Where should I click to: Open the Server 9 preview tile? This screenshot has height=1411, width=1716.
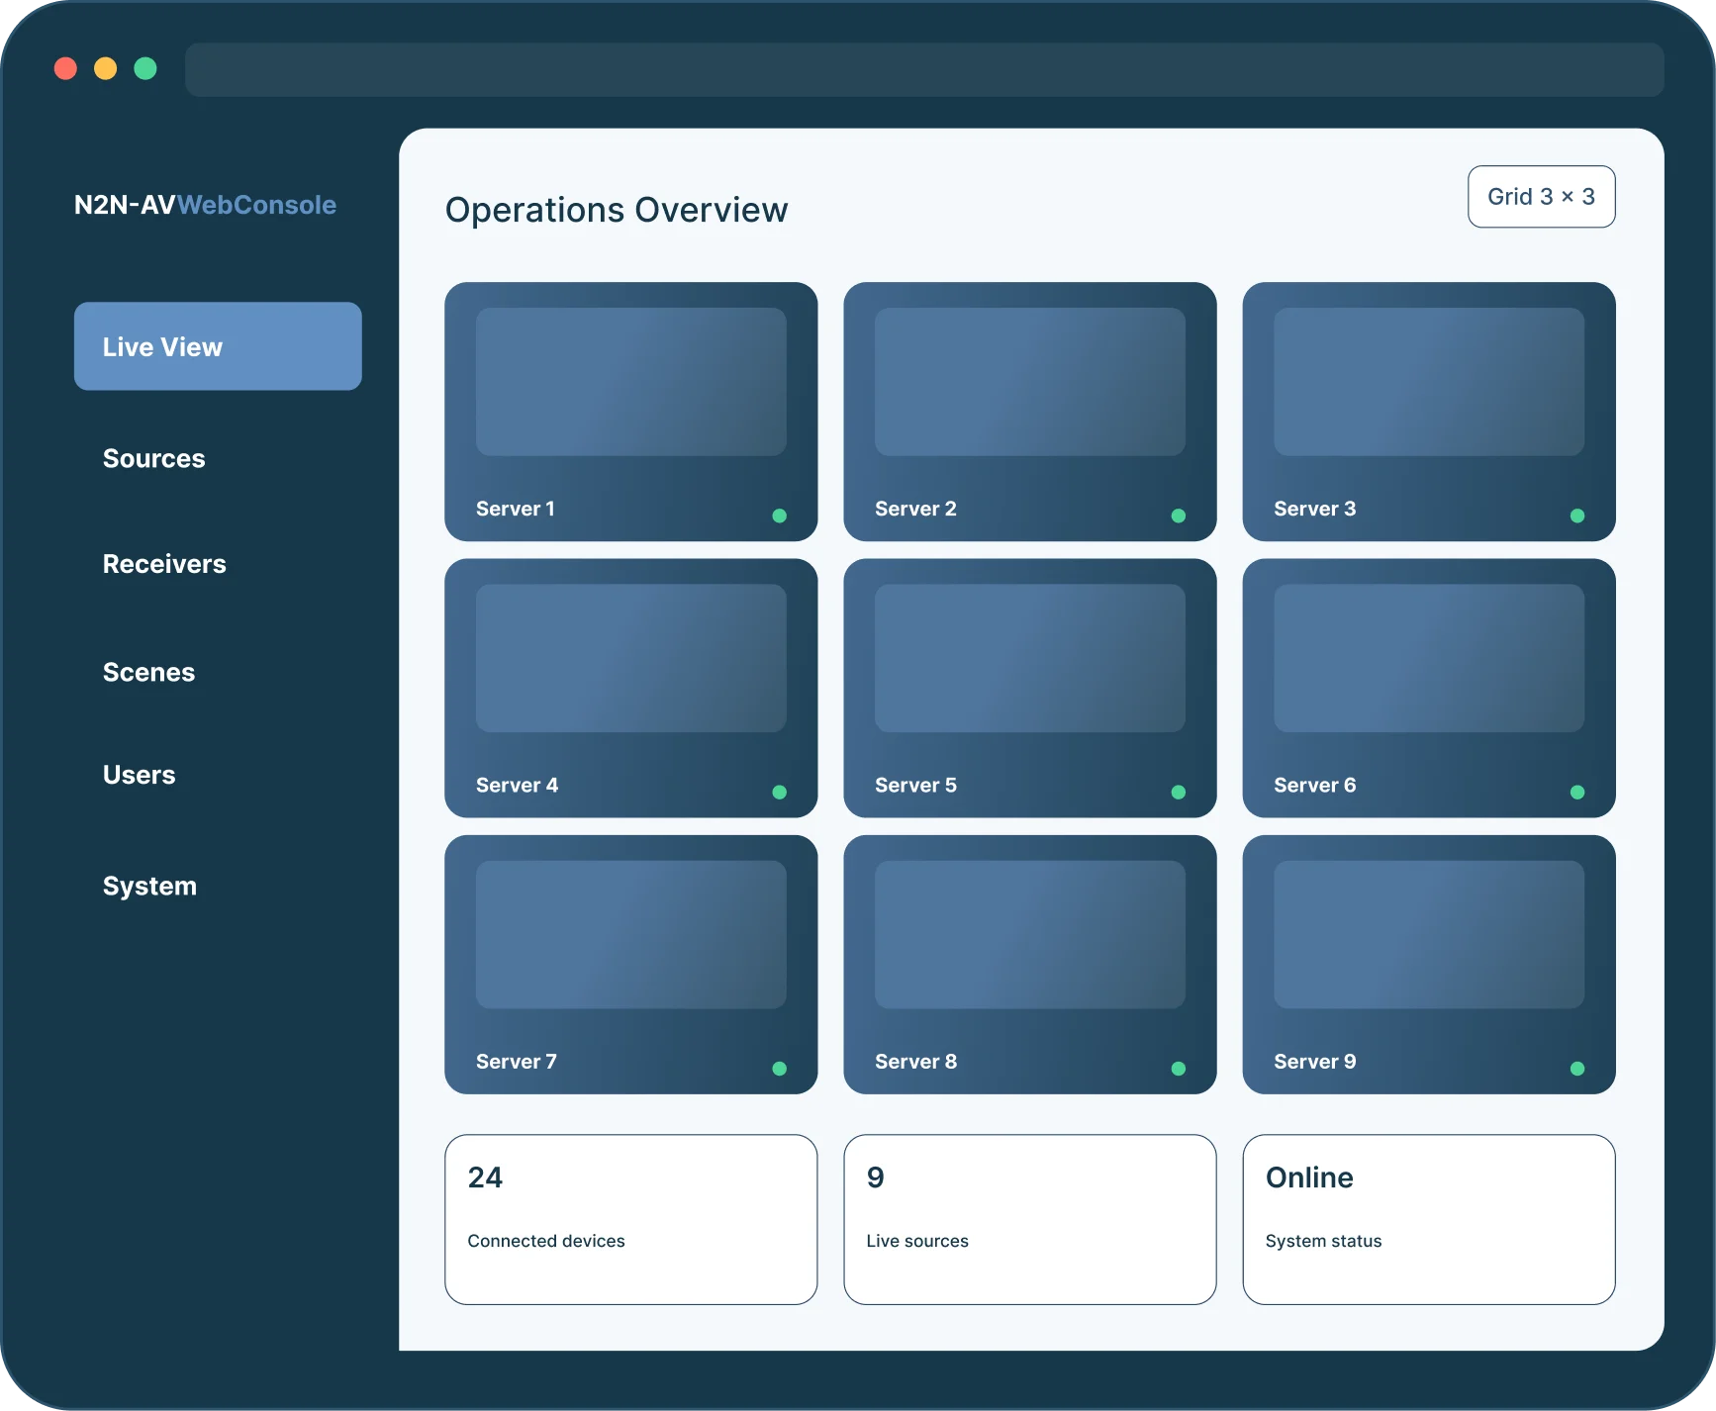(x=1429, y=965)
